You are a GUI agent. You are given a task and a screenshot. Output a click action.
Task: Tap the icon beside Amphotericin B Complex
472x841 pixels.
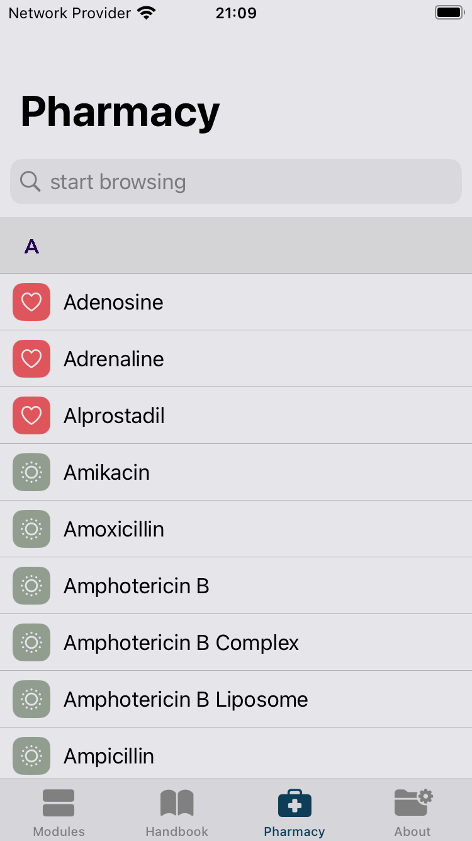[31, 642]
